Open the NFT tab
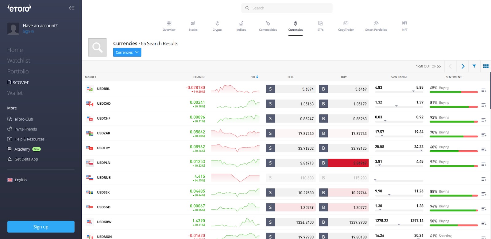 405,26
